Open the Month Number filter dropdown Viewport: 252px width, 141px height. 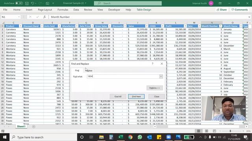click(220, 26)
